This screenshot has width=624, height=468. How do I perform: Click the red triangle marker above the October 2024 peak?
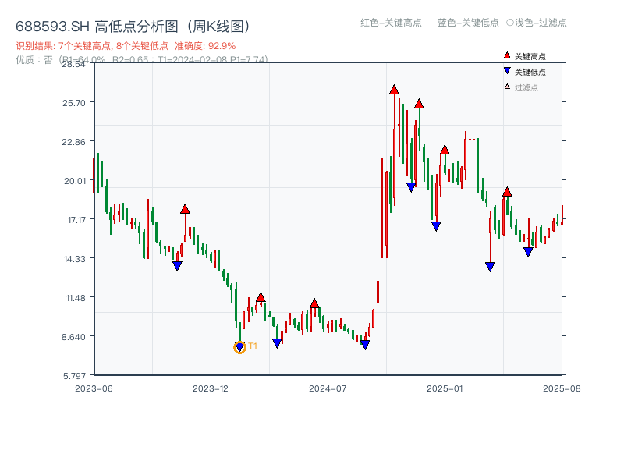point(394,90)
